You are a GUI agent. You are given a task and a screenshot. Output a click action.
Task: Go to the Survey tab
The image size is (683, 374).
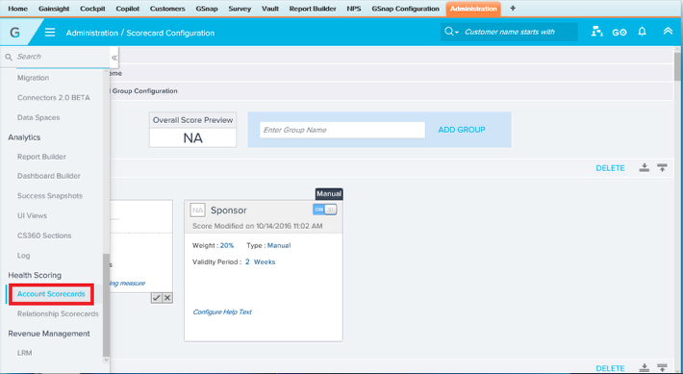pos(240,9)
